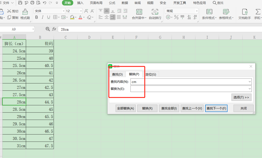Apply yellow fill color bucket

[72, 17]
